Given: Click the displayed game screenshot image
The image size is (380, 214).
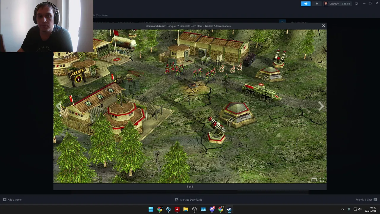Looking at the screenshot, I should pyautogui.click(x=190, y=106).
